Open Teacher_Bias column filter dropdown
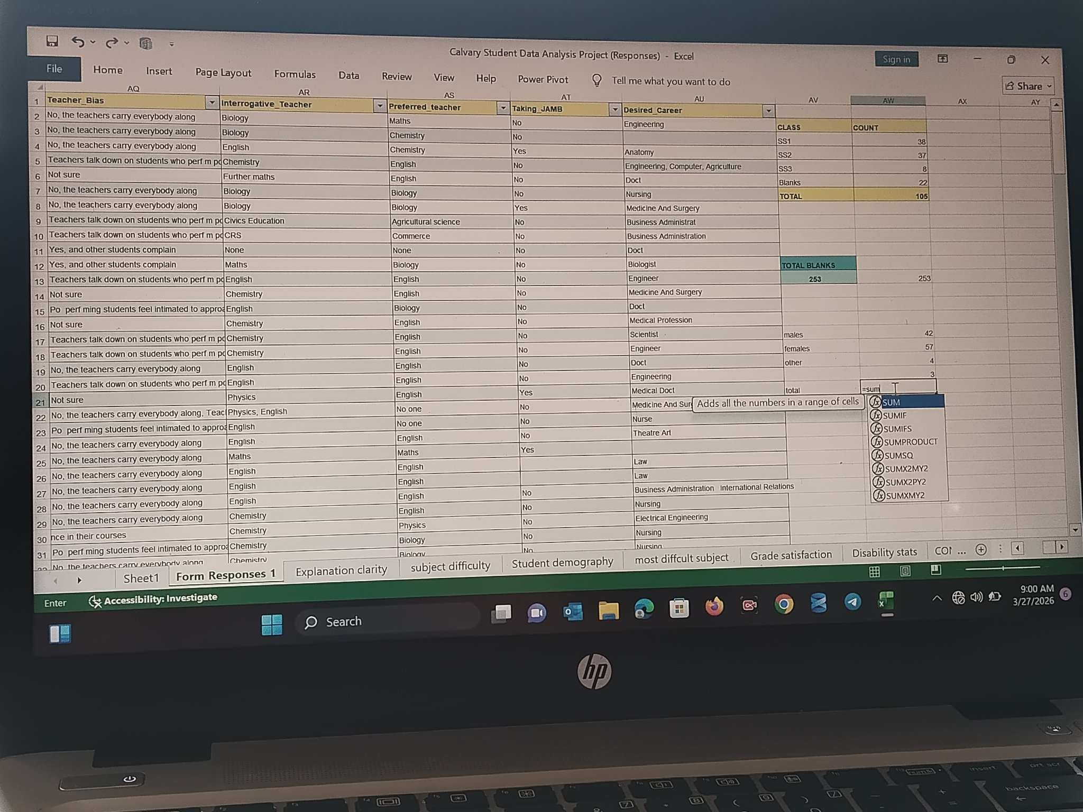 pos(212,102)
